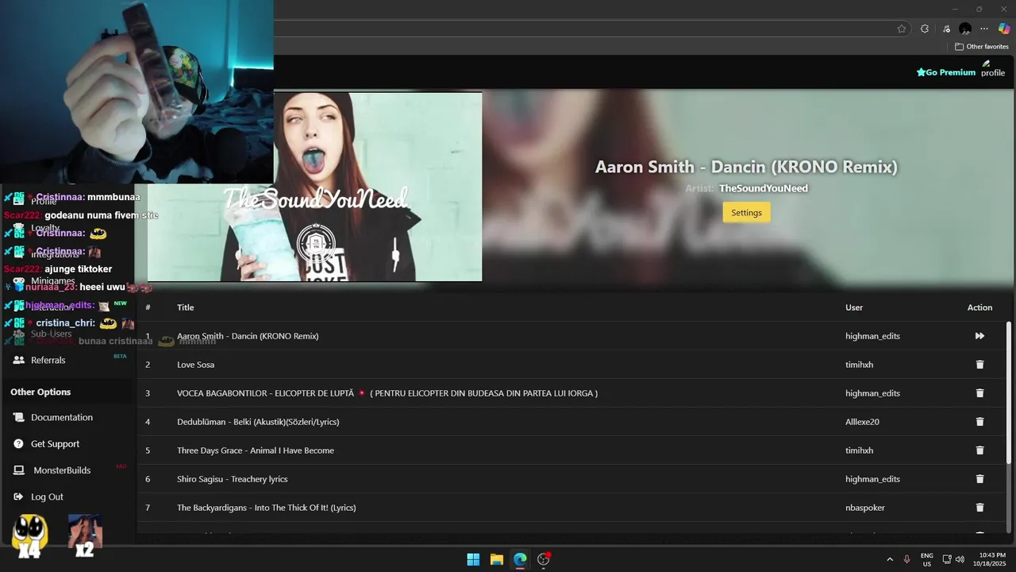
Task: Click the song queue vertical scrollbar
Action: (1009, 393)
